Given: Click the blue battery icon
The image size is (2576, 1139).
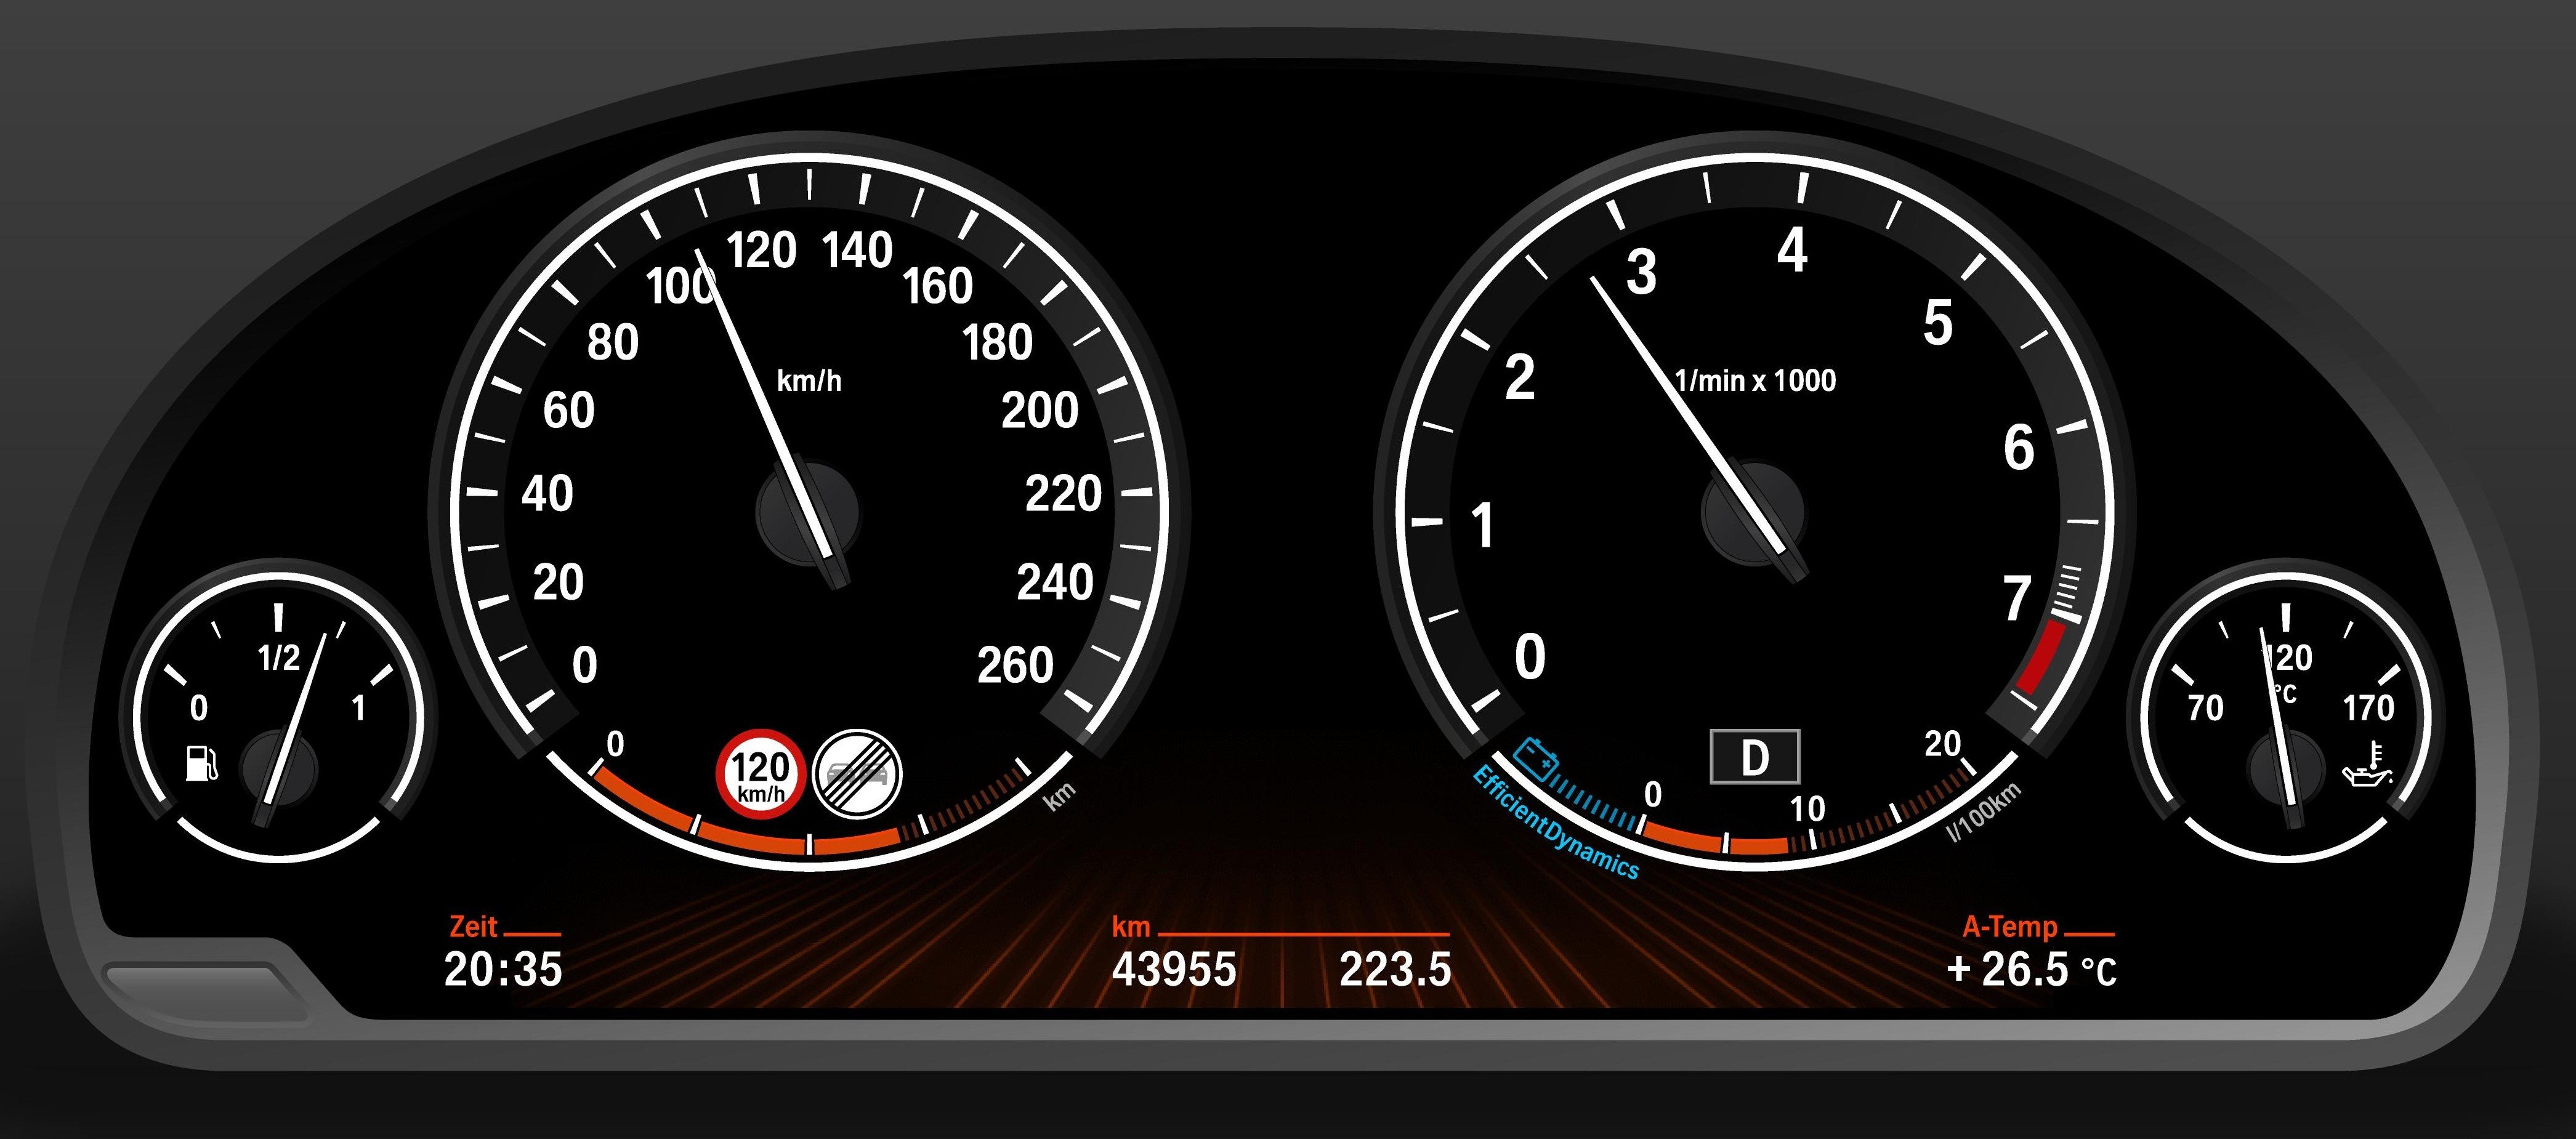Looking at the screenshot, I should coord(1536,758).
